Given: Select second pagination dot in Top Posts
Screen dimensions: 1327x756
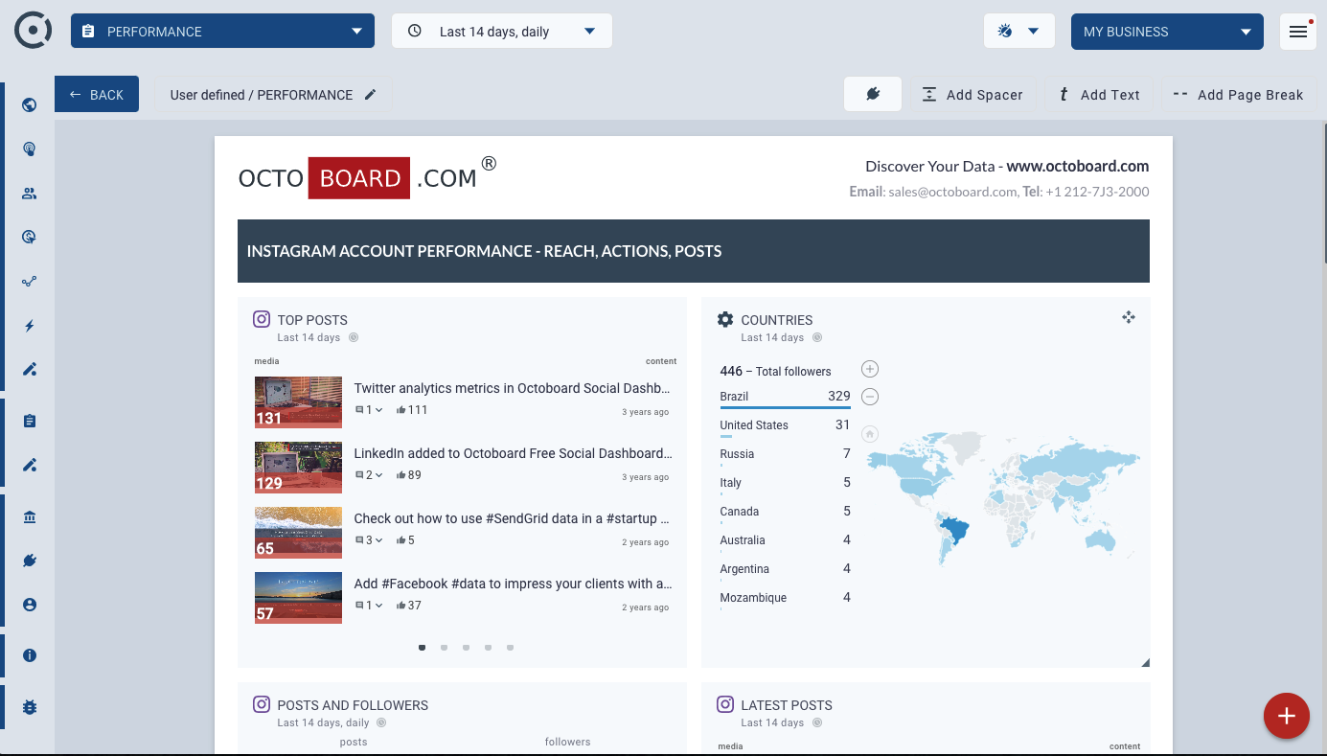Looking at the screenshot, I should pyautogui.click(x=445, y=648).
